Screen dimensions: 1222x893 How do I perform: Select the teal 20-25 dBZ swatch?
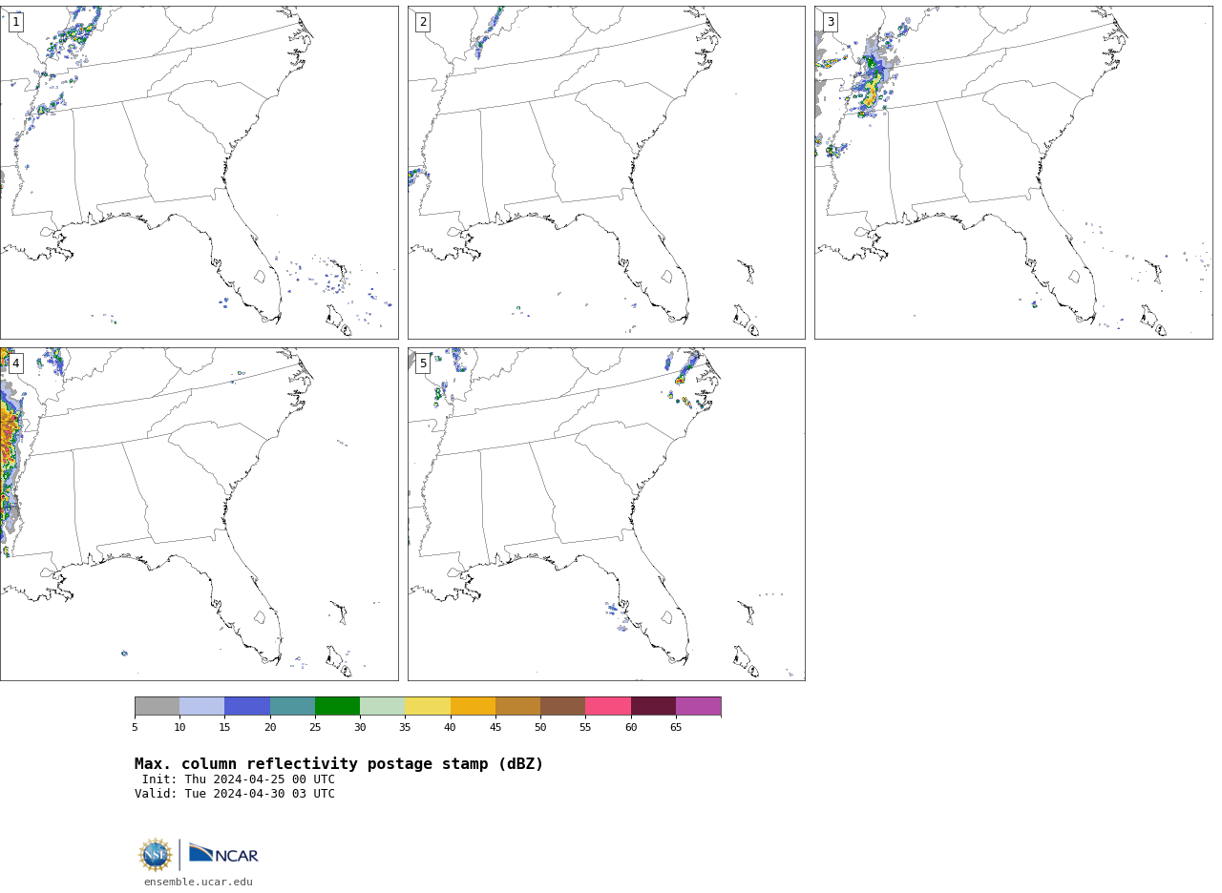[x=292, y=706]
